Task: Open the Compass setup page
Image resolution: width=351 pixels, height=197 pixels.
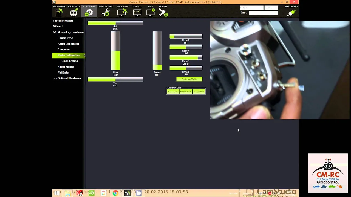Action: (64, 50)
